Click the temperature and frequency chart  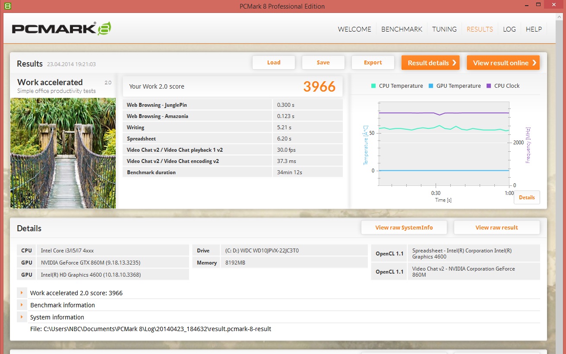point(444,144)
